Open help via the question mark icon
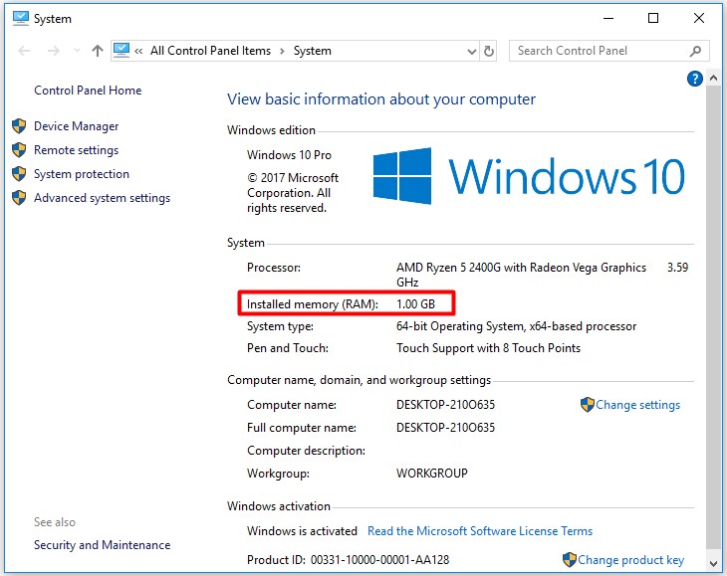The width and height of the screenshot is (727, 576). tap(694, 79)
